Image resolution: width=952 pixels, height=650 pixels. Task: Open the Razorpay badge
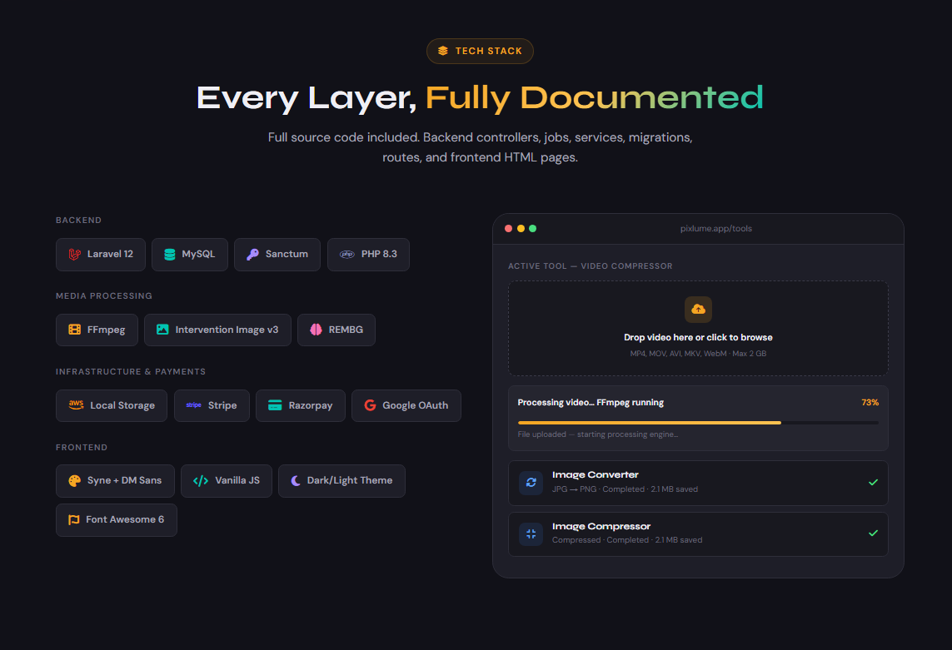[300, 405]
